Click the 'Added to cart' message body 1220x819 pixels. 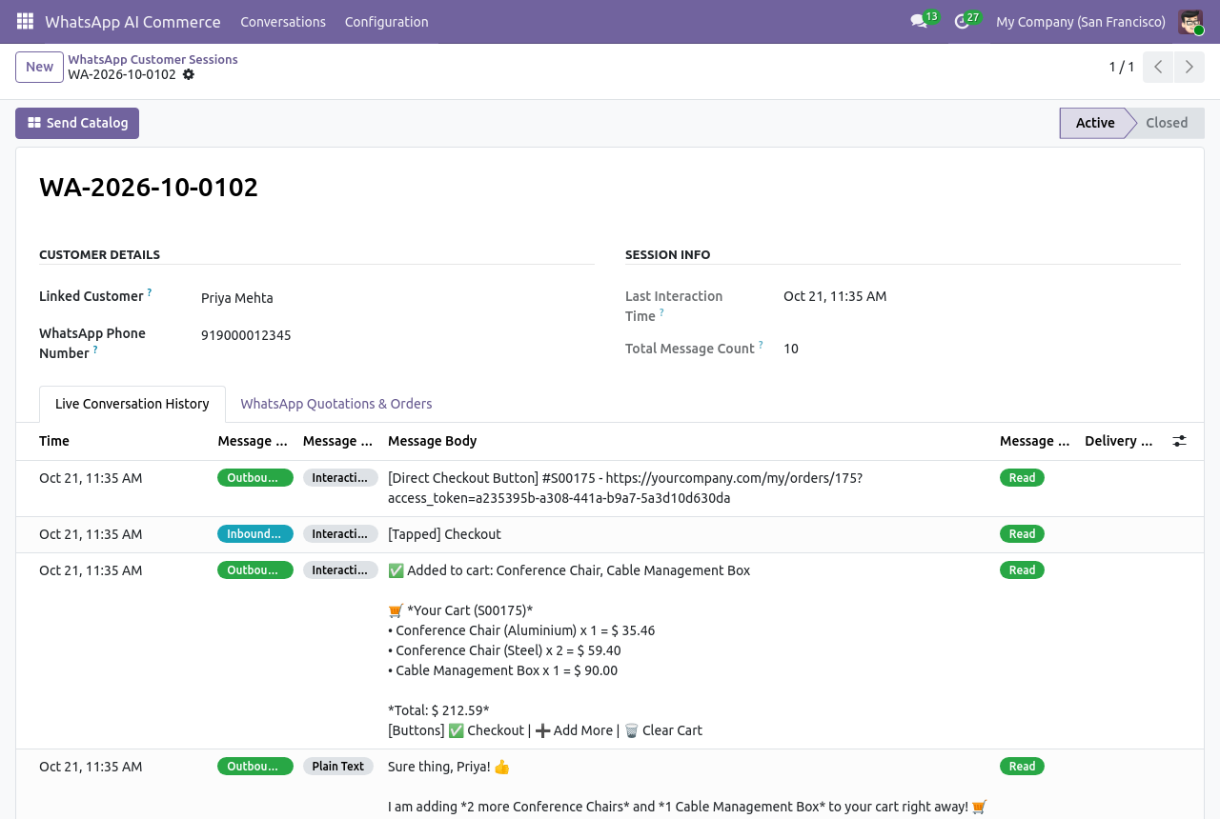coord(569,650)
